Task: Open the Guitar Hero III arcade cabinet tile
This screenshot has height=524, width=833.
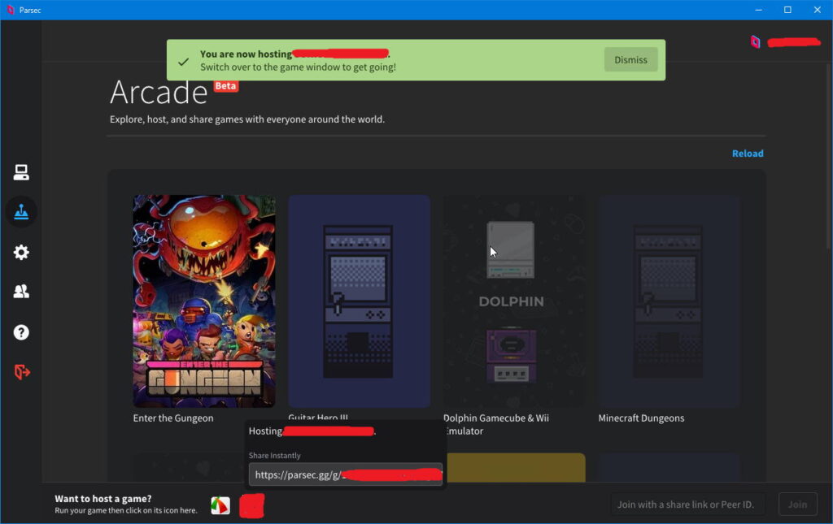Action: tap(359, 301)
